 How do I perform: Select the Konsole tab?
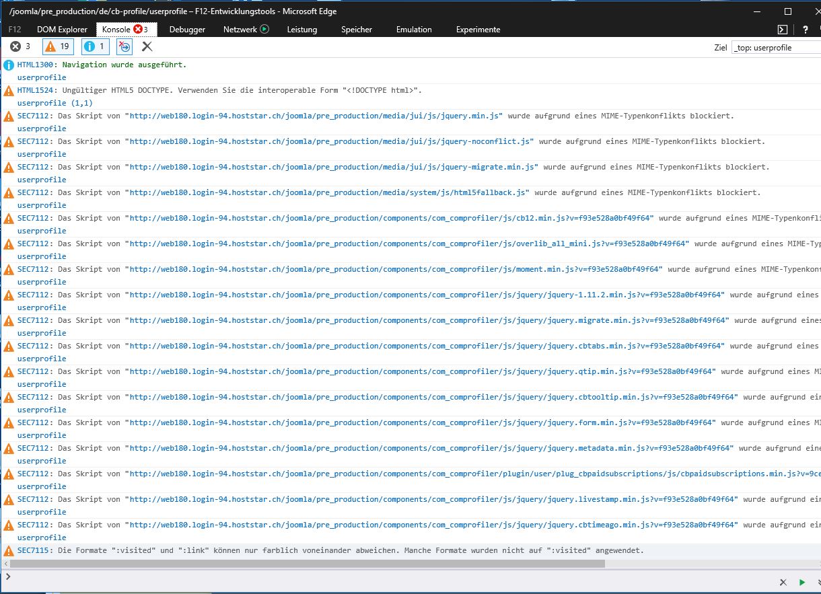(x=126, y=30)
